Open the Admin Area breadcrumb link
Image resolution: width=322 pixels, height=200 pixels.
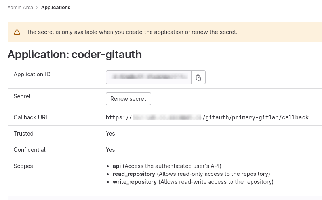20,8
